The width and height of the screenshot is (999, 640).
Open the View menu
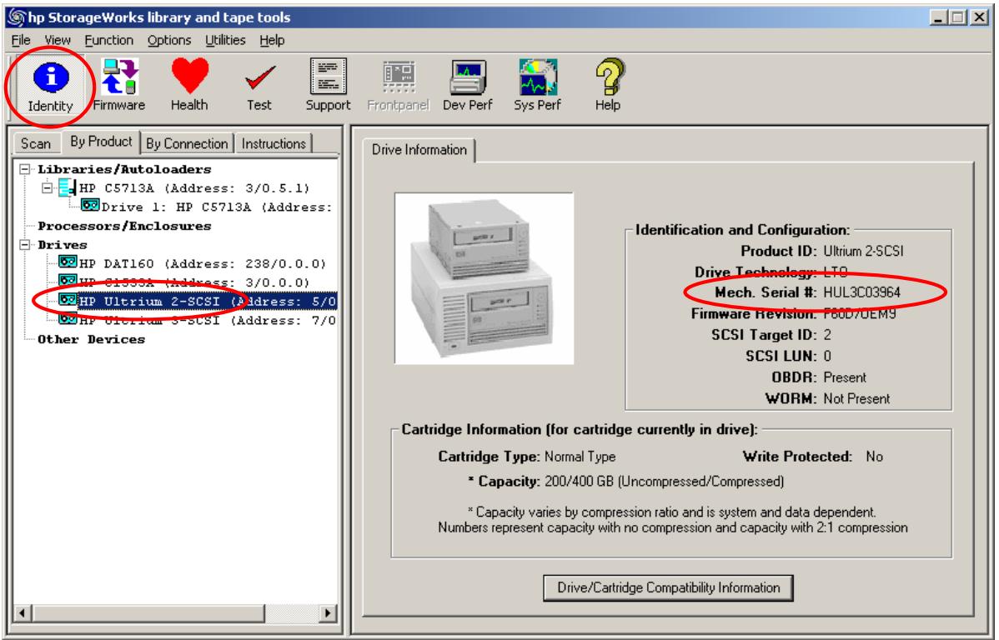58,40
